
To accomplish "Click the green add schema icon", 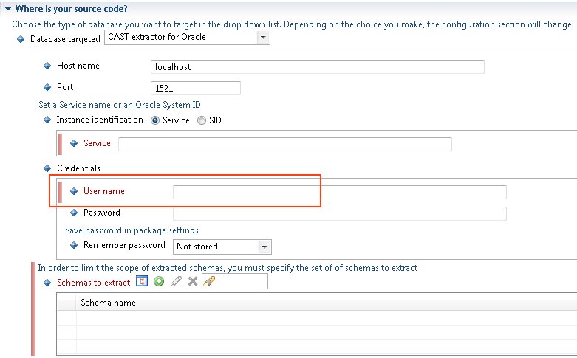I will (159, 282).
